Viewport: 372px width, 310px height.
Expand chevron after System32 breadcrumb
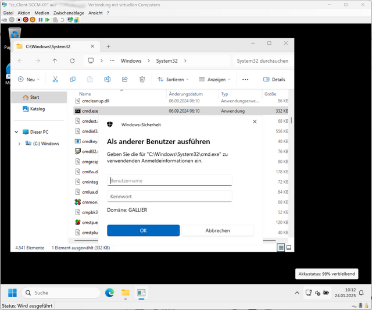pyautogui.click(x=185, y=60)
